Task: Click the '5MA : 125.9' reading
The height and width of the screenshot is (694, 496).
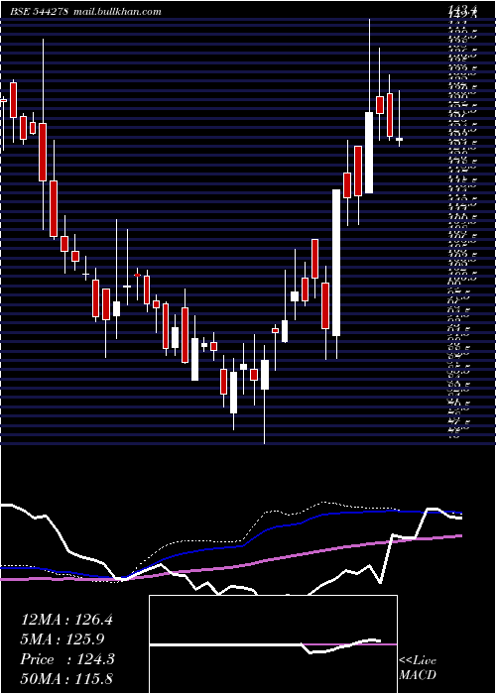Action: (x=63, y=639)
